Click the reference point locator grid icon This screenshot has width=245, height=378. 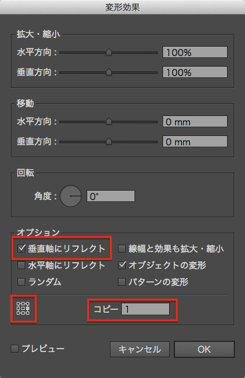point(23,308)
